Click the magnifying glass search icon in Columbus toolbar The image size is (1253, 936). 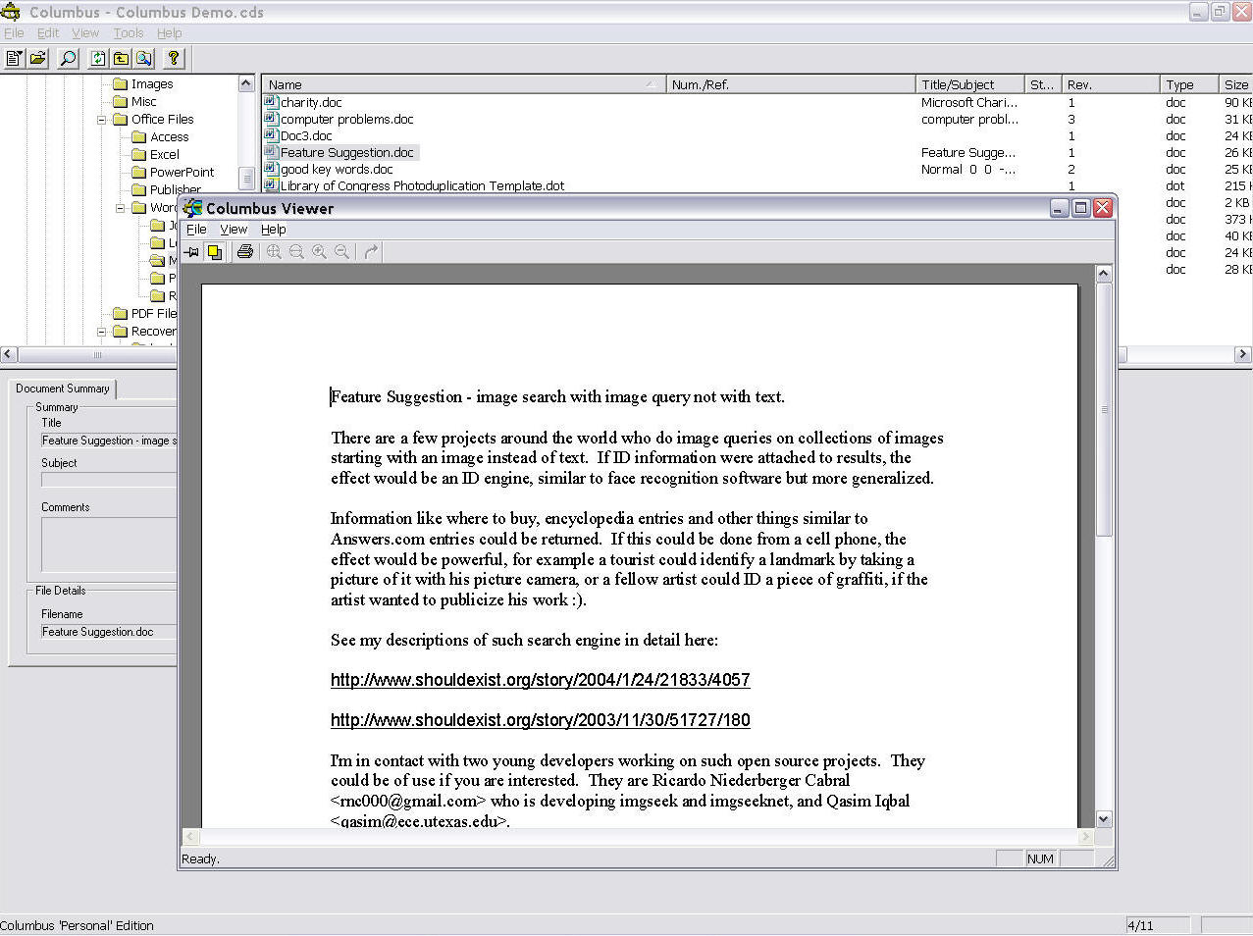pyautogui.click(x=68, y=59)
